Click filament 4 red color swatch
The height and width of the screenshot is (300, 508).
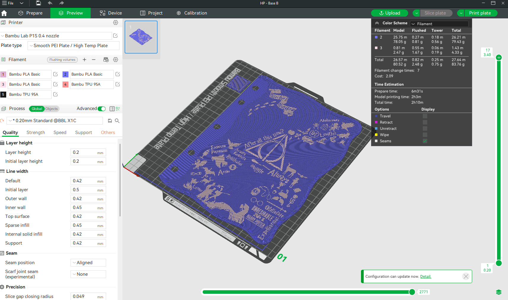tap(65, 84)
